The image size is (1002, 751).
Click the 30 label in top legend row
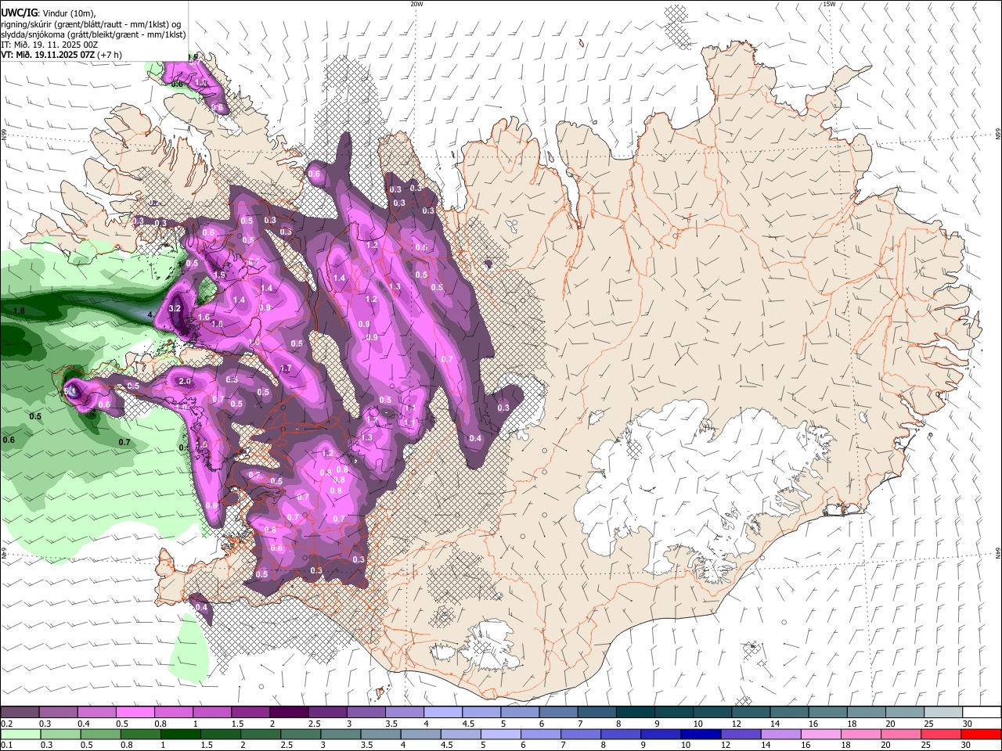coord(968,724)
